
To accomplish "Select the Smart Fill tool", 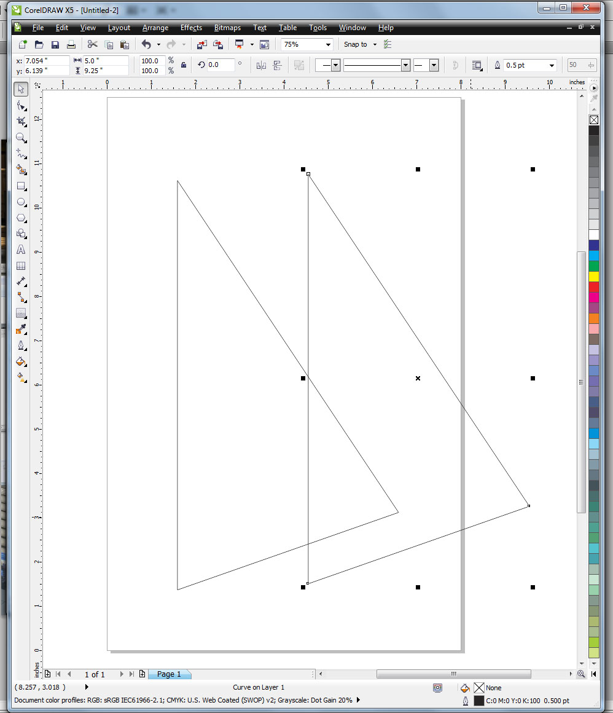I will tap(21, 170).
